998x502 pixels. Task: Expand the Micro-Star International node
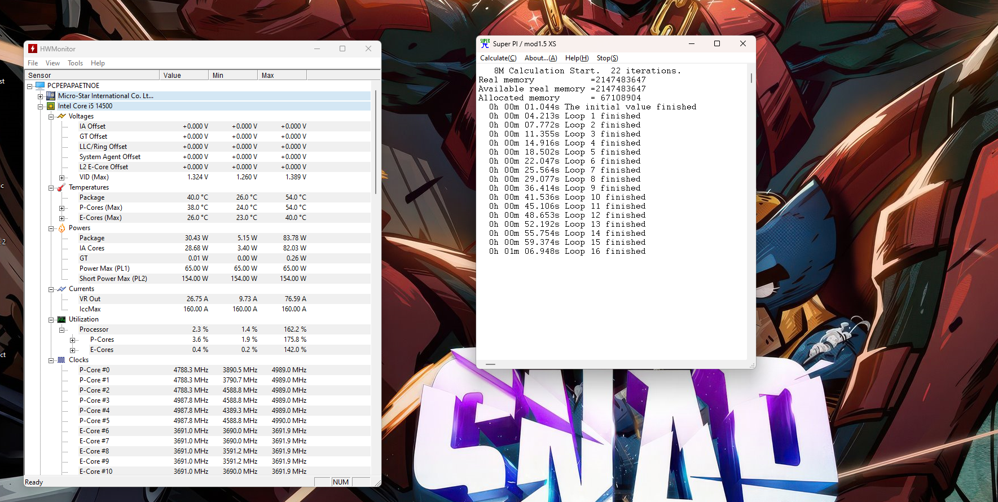[x=41, y=96]
